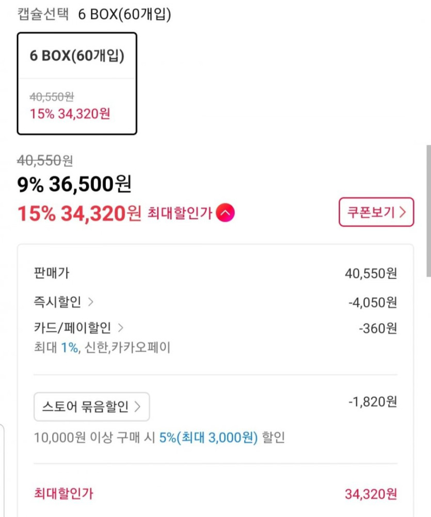431x517 pixels.
Task: Select the 6 BOX(60개입) option card
Action: 77,83
